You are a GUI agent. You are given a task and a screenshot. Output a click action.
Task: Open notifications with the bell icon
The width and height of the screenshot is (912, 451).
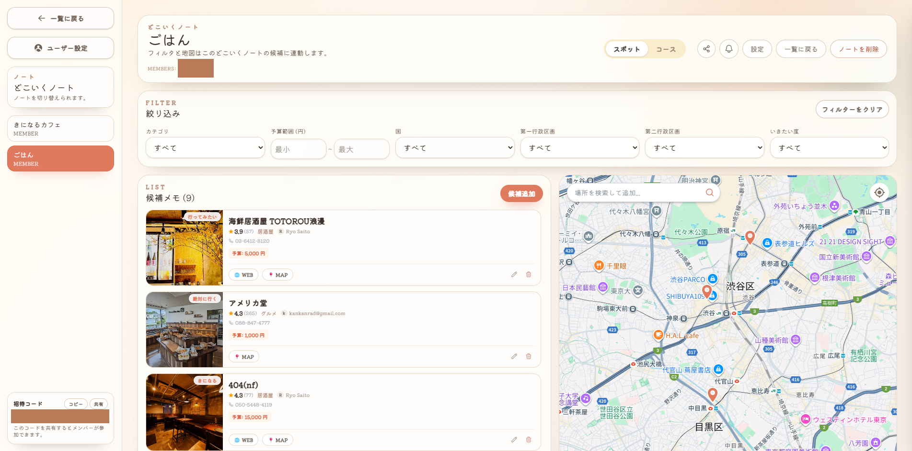(728, 49)
